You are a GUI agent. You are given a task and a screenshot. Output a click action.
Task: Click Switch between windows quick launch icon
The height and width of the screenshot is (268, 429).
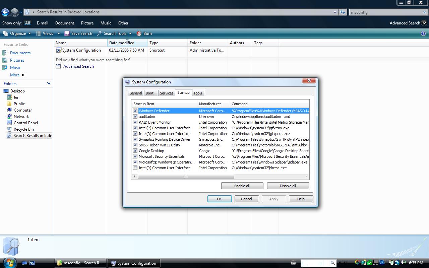coord(32,263)
